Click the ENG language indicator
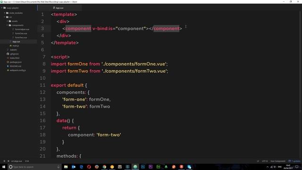This screenshot has height=170, width=302. point(280,167)
